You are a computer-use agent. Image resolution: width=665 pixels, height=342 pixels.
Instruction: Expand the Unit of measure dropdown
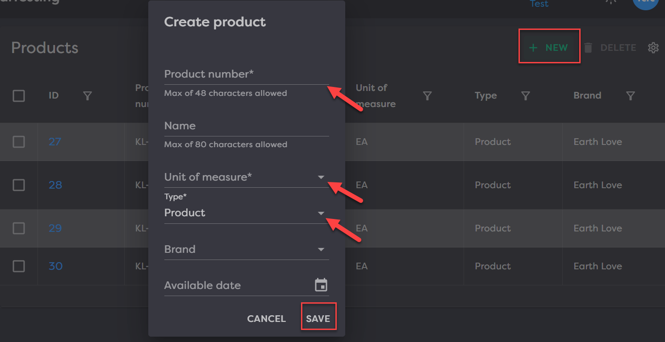click(x=321, y=177)
